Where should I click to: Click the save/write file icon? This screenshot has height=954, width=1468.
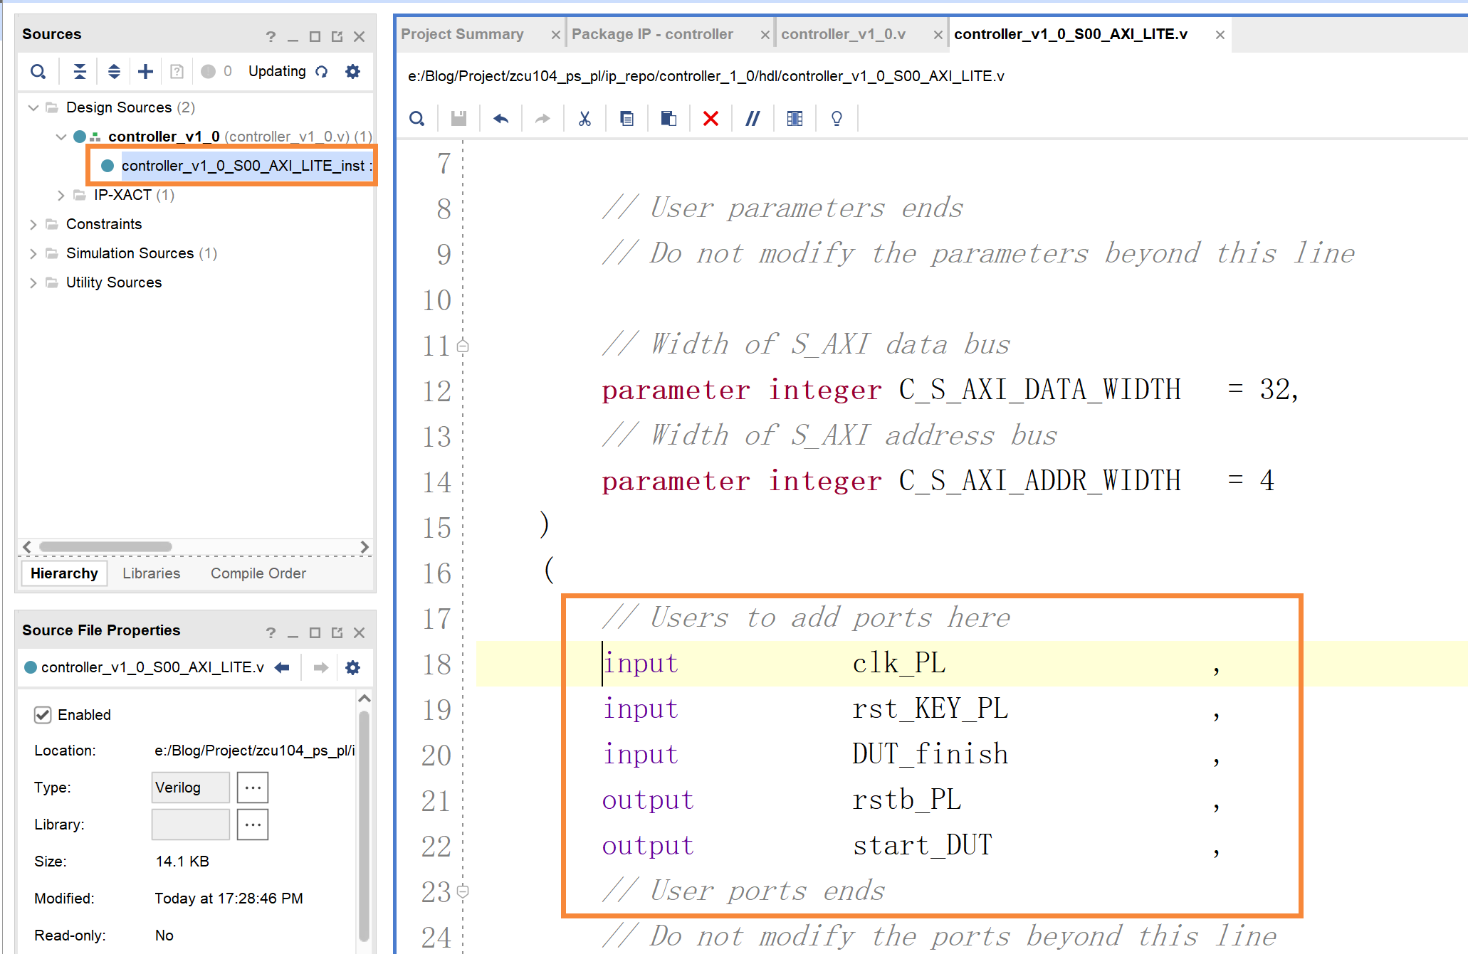pyautogui.click(x=457, y=117)
